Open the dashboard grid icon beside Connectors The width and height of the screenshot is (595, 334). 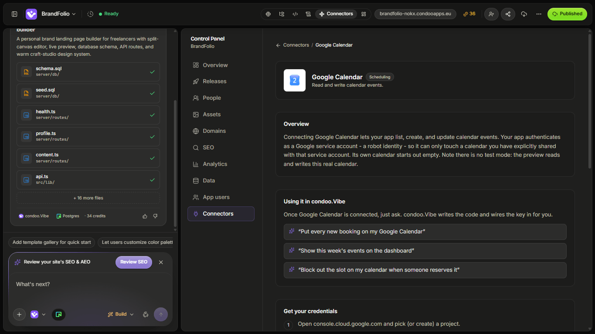(364, 14)
